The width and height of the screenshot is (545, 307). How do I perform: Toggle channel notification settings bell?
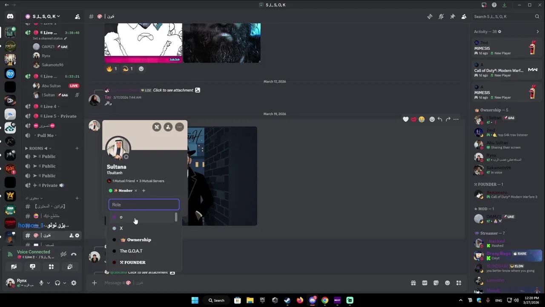[441, 16]
